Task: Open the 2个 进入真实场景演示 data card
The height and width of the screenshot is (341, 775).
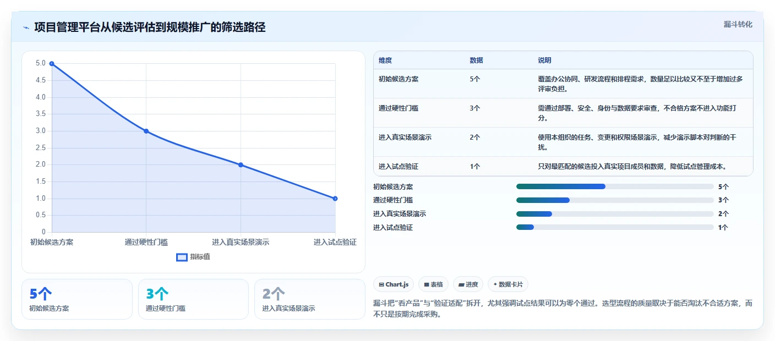Action: (310, 299)
